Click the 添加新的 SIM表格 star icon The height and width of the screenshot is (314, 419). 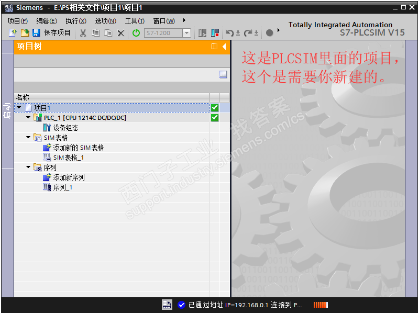(x=47, y=148)
